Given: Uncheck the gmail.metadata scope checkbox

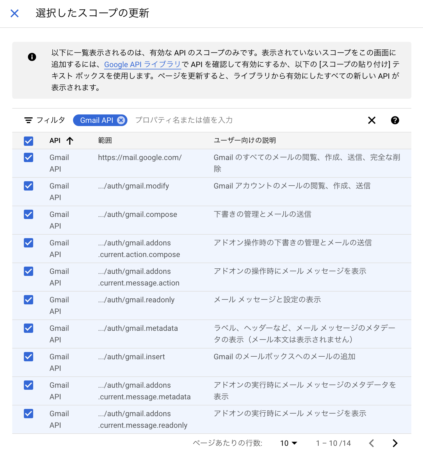Looking at the screenshot, I should tap(29, 328).
